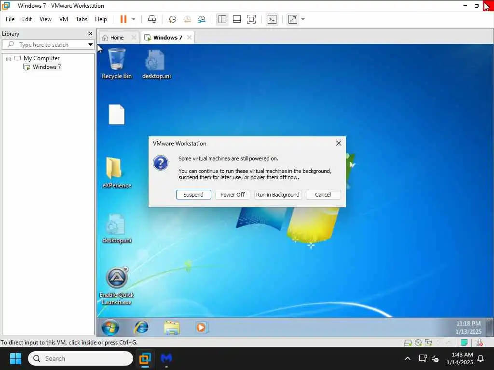Click the stretch guest display icon
494x370 pixels.
coord(293,19)
